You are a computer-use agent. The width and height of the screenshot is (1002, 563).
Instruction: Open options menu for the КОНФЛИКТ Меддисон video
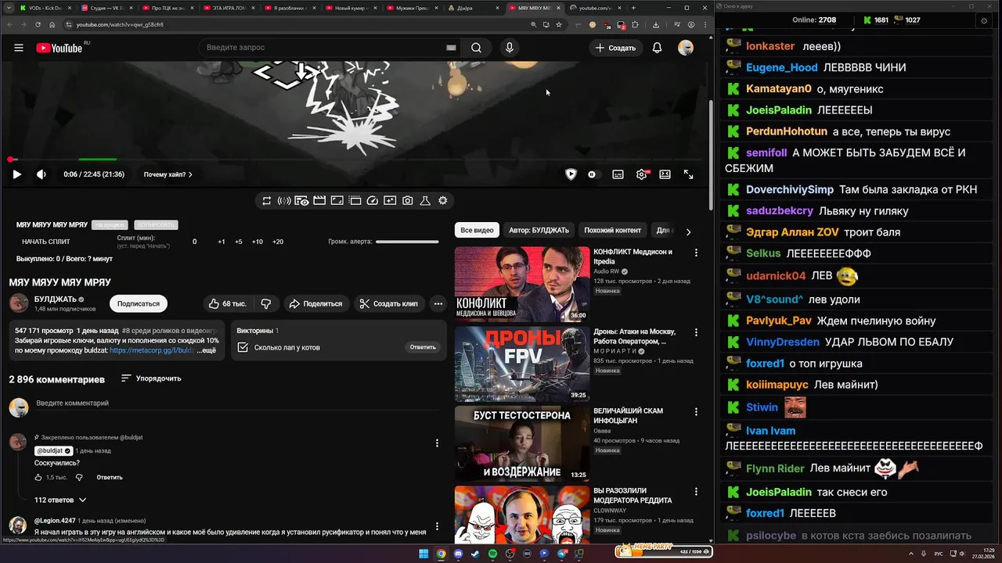tap(696, 253)
